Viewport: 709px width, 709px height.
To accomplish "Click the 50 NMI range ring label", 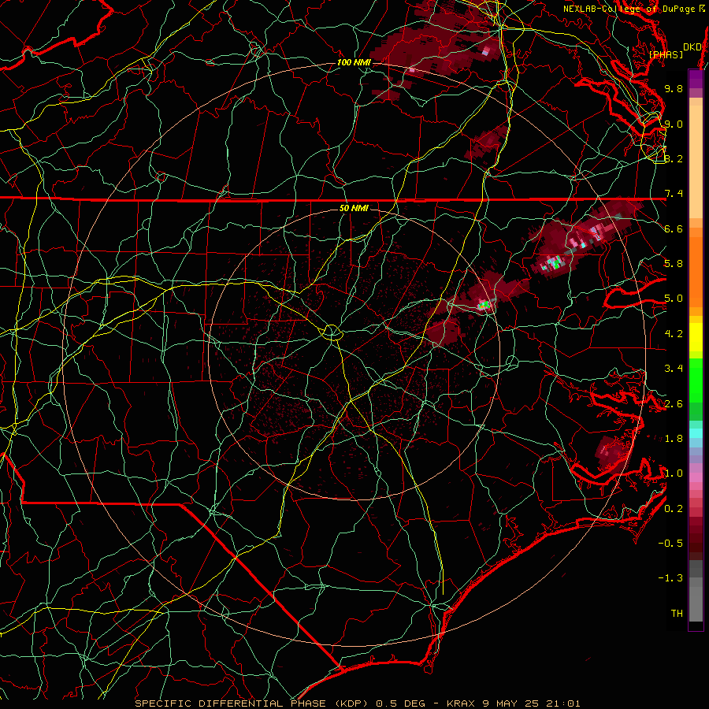I will tap(354, 209).
